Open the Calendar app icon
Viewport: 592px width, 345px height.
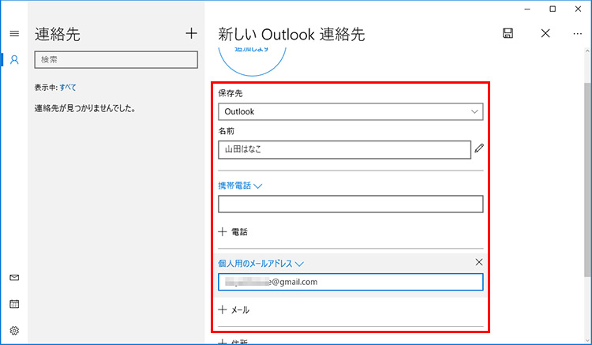pyautogui.click(x=14, y=304)
